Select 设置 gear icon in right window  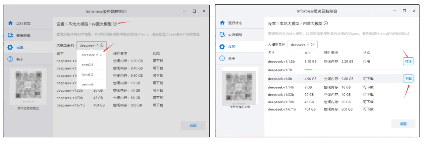coord(222,47)
